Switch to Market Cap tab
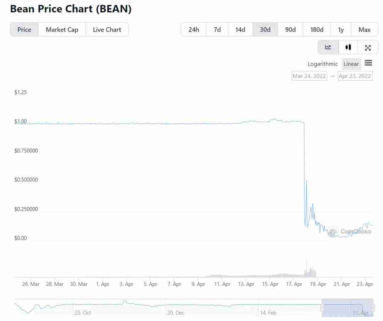The image size is (383, 321). (x=62, y=30)
